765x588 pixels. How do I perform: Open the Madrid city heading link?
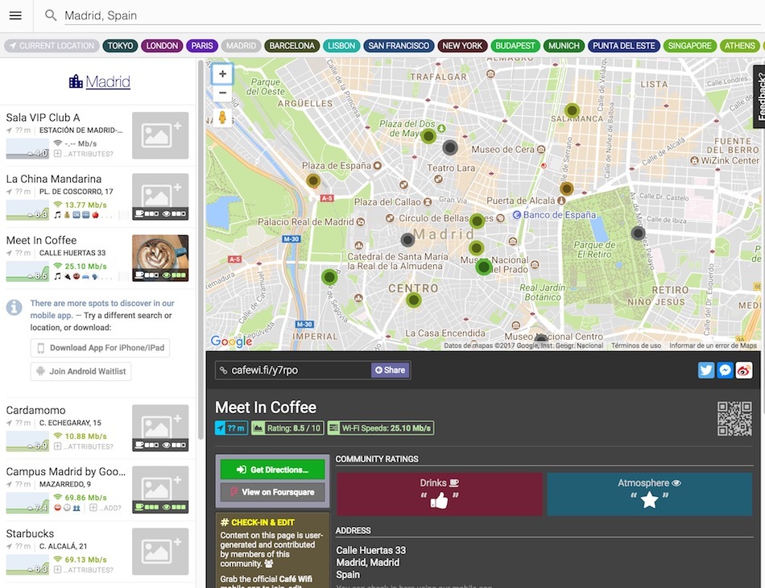pyautogui.click(x=99, y=81)
